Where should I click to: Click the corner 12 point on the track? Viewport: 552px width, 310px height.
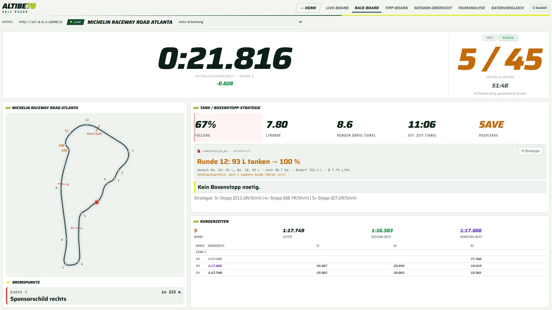point(87,125)
